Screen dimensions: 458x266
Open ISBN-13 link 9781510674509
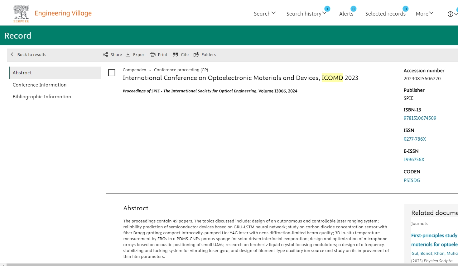click(x=420, y=118)
